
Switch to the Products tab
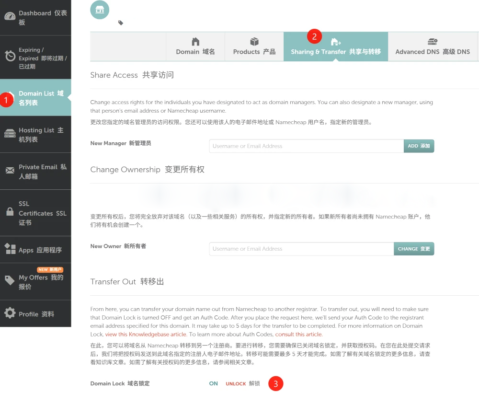254,46
